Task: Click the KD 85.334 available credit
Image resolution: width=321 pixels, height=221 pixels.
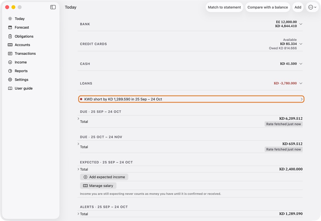Action: tap(288, 44)
